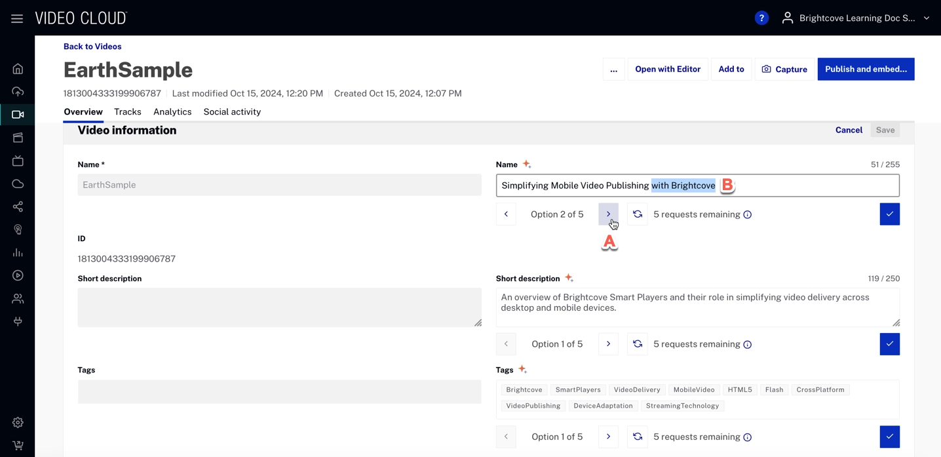The height and width of the screenshot is (457, 941).
Task: Click info icon beside Tags requests remaining
Action: tap(748, 437)
